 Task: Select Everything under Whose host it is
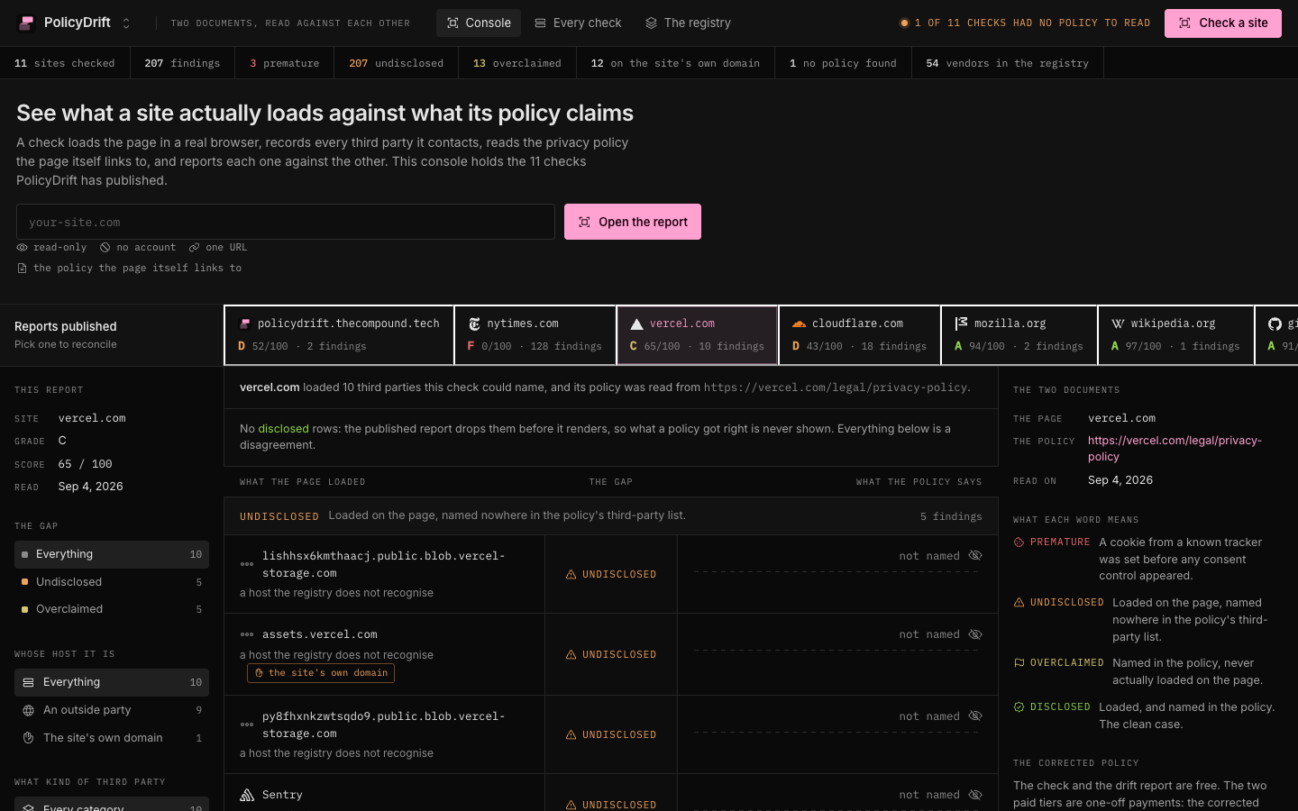[x=112, y=682]
